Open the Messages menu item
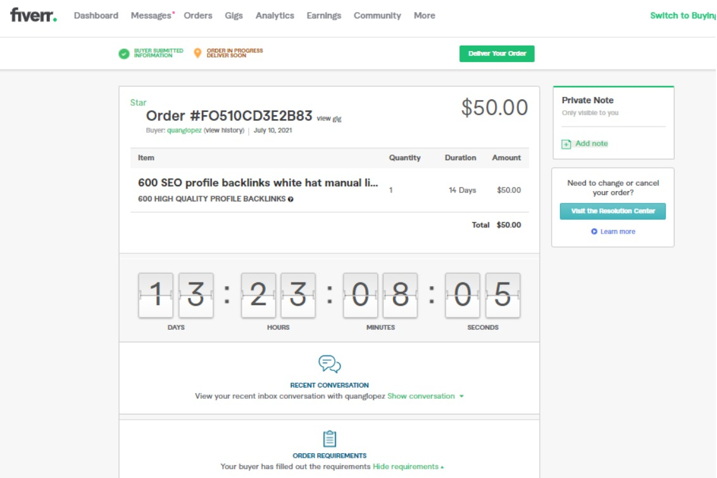717x478 pixels. point(151,16)
